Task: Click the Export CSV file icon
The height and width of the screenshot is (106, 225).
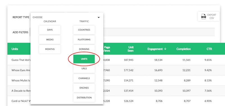Action: (x=203, y=17)
